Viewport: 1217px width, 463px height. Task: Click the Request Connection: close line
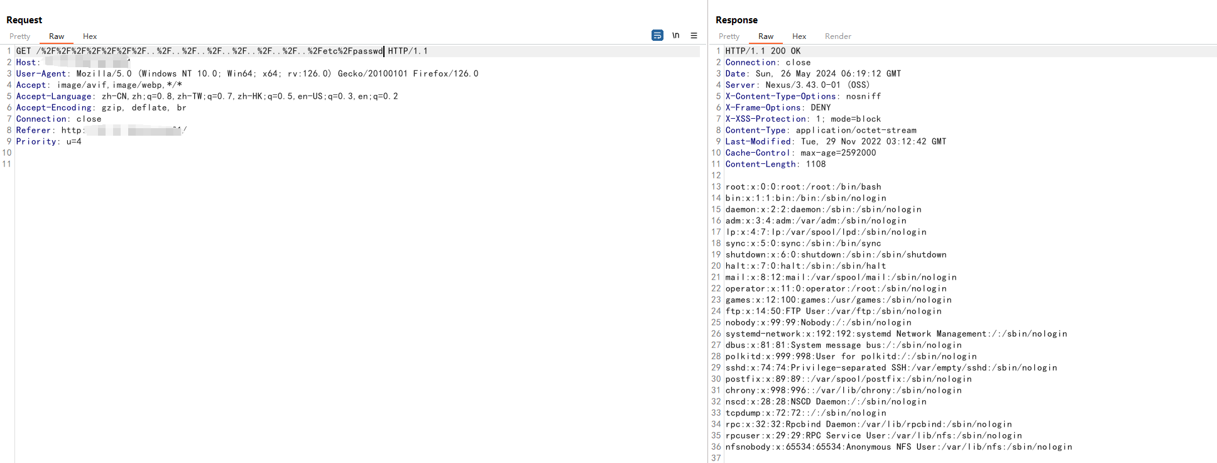[58, 119]
